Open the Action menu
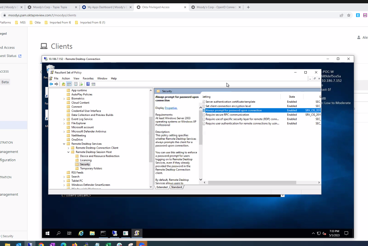Screen dimensions: 368x246 pyautogui.click(x=66, y=78)
